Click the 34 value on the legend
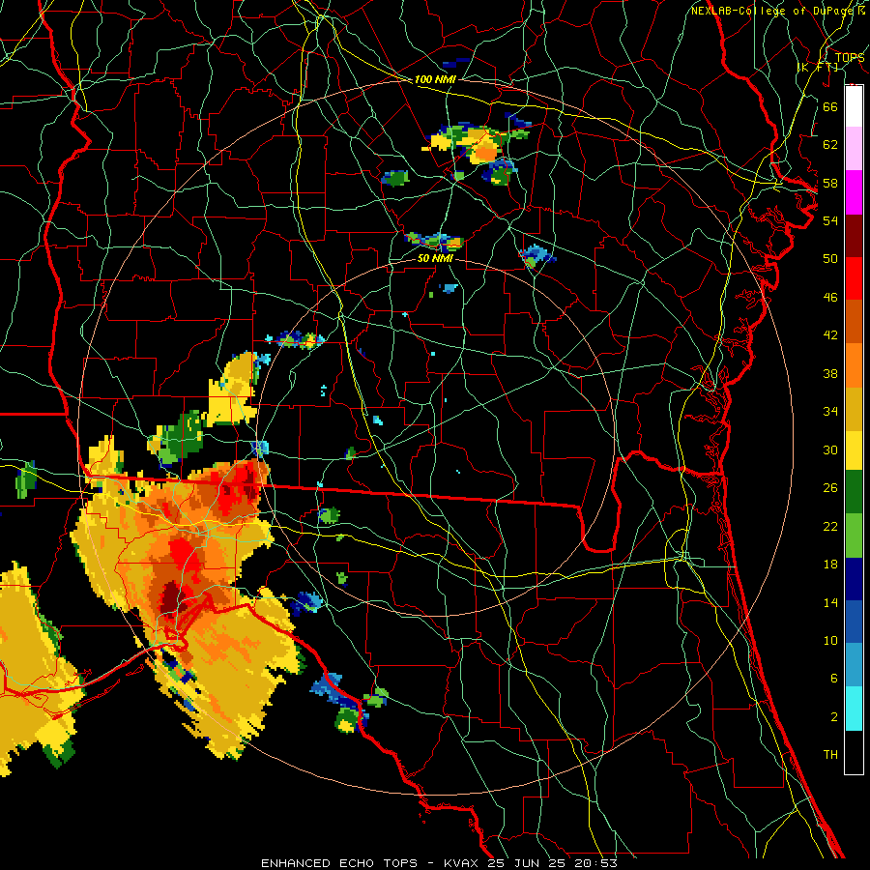 coord(830,412)
